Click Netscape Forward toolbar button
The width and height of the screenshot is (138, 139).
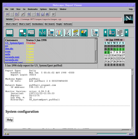12,14
